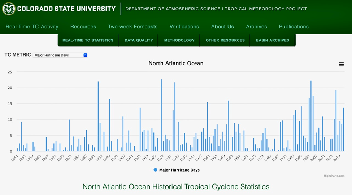Click the Colorado State University ram logo
Screen dimensions: 352x195
tap(9, 9)
